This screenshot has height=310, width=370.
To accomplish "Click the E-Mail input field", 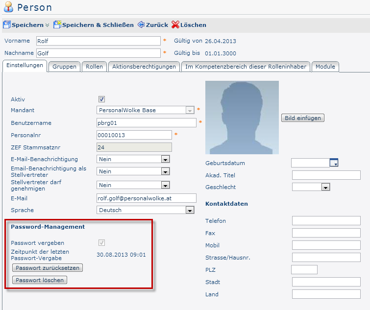I will pyautogui.click(x=147, y=198).
